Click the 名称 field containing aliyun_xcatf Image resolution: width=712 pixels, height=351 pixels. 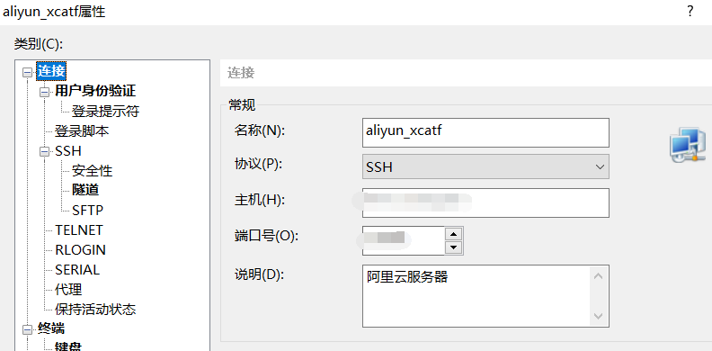pos(485,133)
